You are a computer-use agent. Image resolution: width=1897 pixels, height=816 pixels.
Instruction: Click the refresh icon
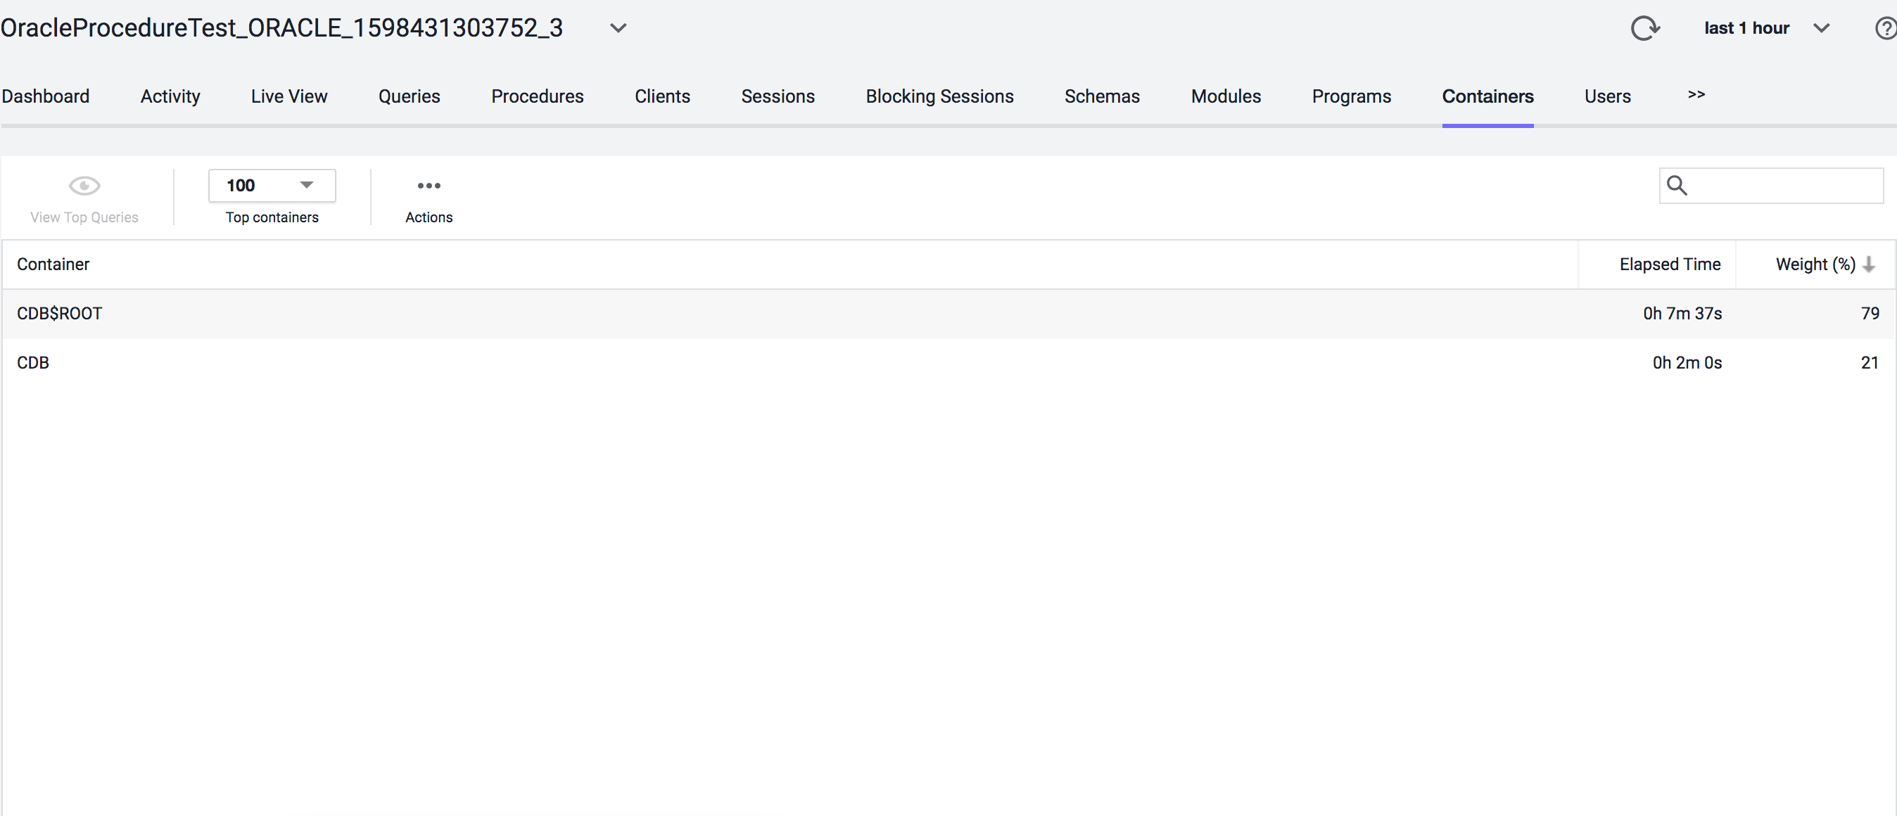(1644, 28)
